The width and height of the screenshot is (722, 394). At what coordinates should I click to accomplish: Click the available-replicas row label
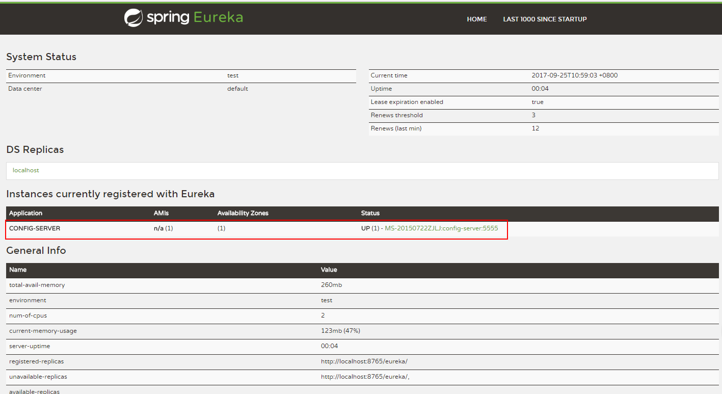coord(34,391)
